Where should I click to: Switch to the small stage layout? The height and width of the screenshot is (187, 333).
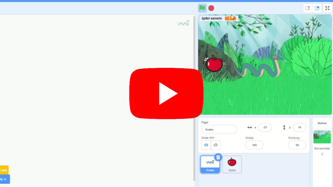point(308,8)
